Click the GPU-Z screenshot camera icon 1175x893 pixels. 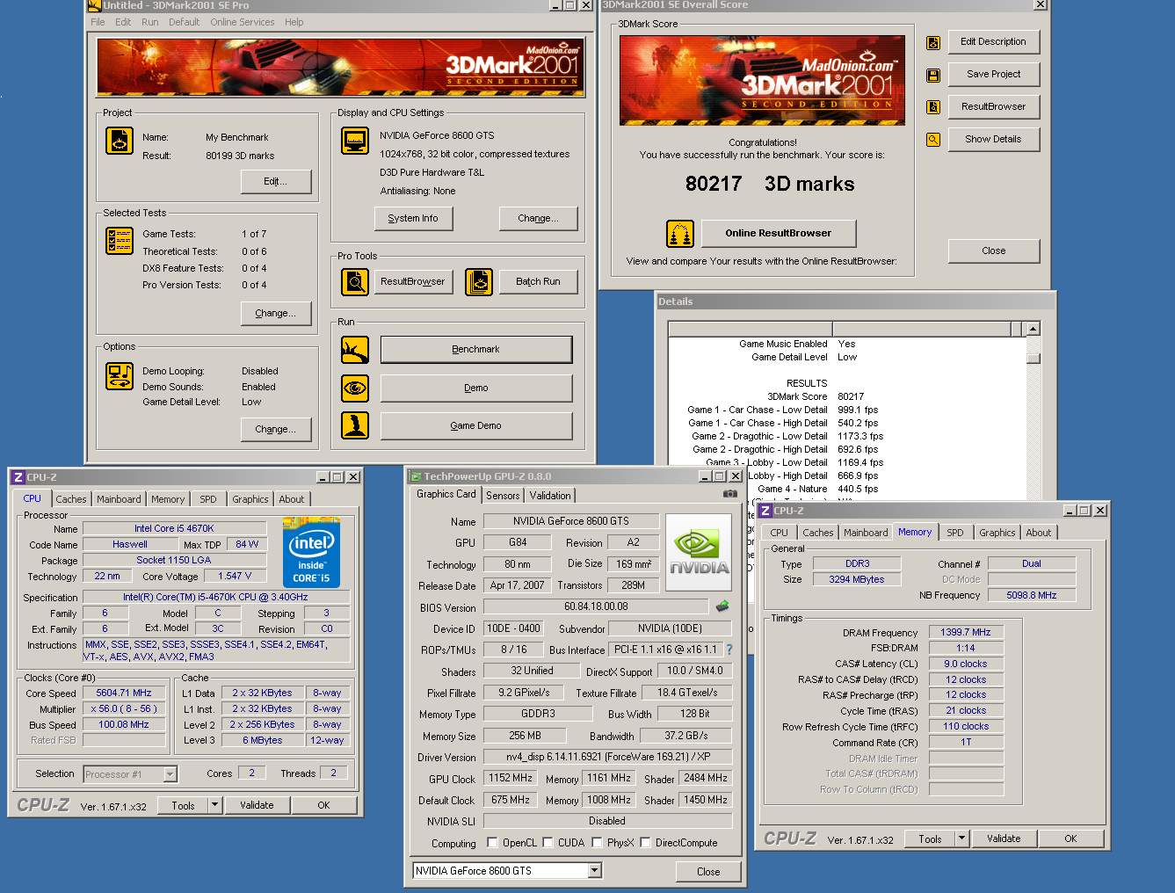(730, 494)
